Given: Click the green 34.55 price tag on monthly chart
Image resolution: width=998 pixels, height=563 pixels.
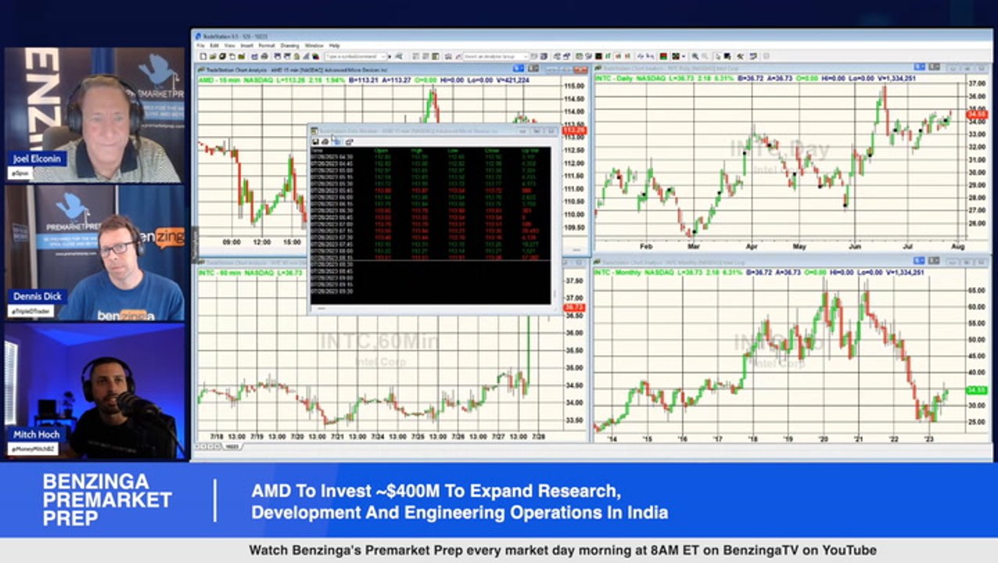Looking at the screenshot, I should point(976,390).
